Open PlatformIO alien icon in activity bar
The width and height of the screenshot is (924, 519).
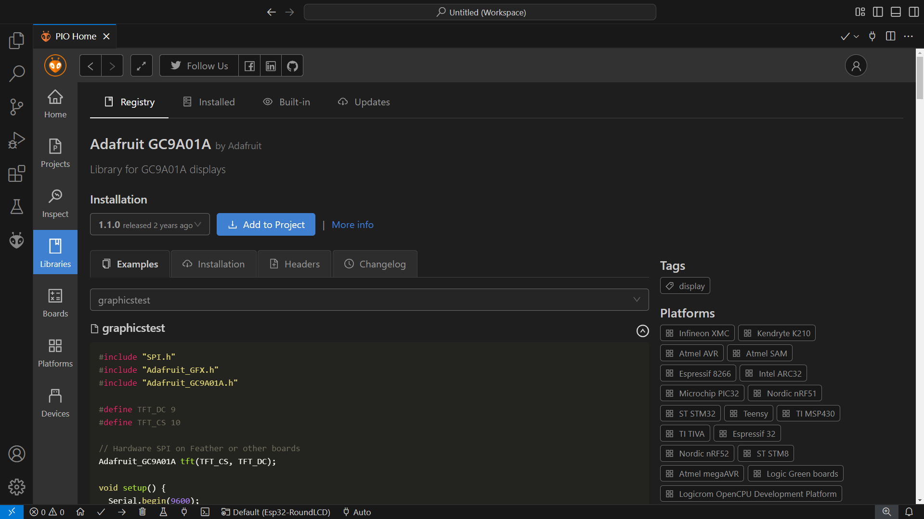(x=16, y=240)
